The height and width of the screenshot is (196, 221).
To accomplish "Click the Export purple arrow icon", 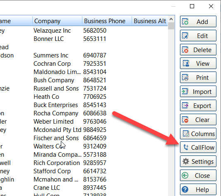I will [185, 105].
